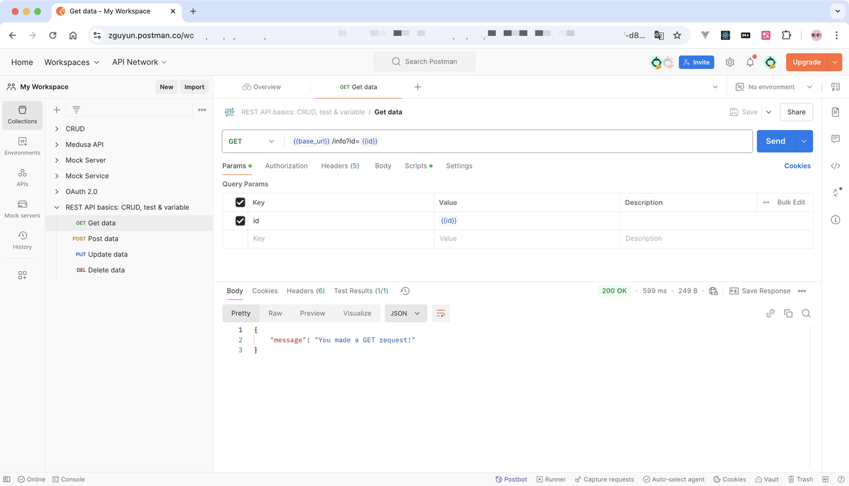Select the Delete data request
This screenshot has width=849, height=486.
pyautogui.click(x=129, y=271)
